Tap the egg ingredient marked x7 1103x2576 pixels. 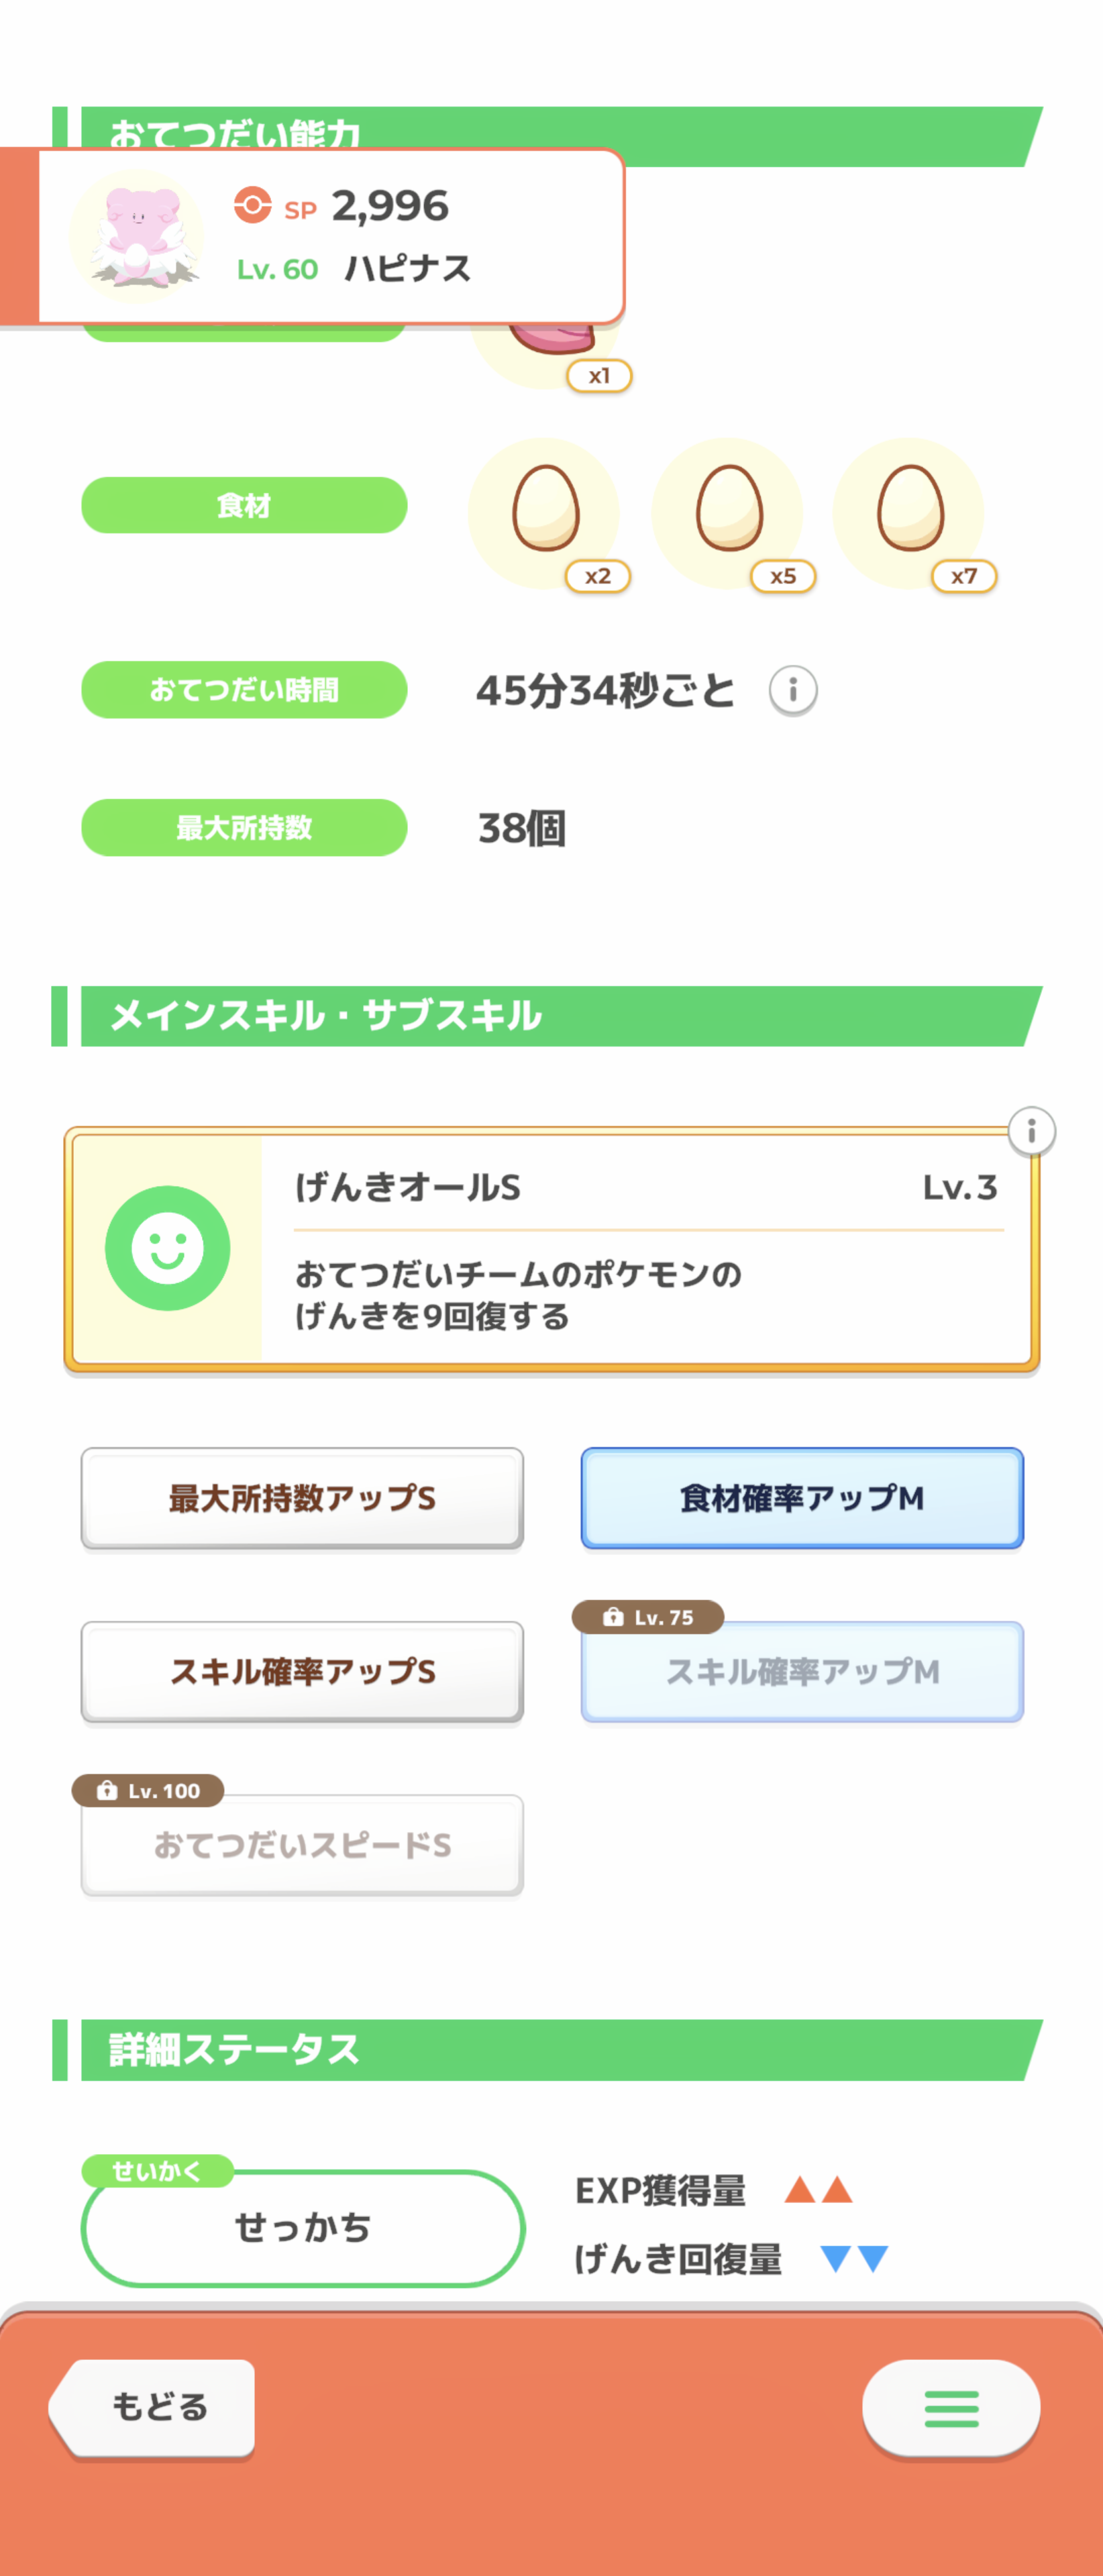(909, 512)
